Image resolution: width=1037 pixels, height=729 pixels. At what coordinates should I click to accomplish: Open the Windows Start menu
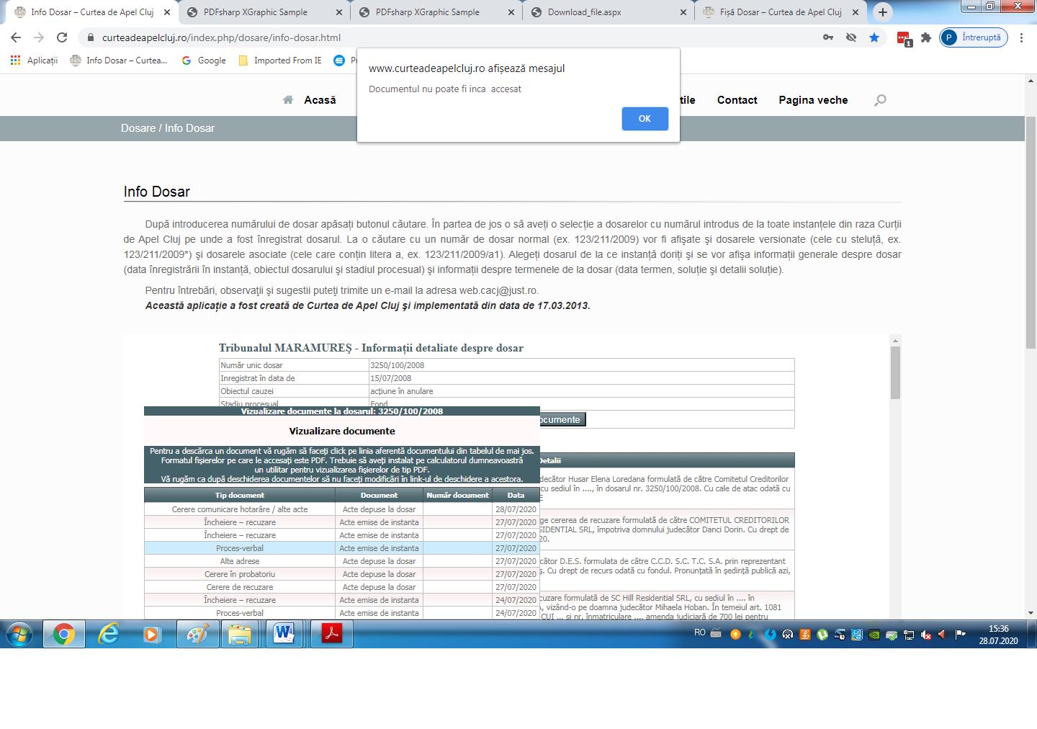tap(19, 634)
